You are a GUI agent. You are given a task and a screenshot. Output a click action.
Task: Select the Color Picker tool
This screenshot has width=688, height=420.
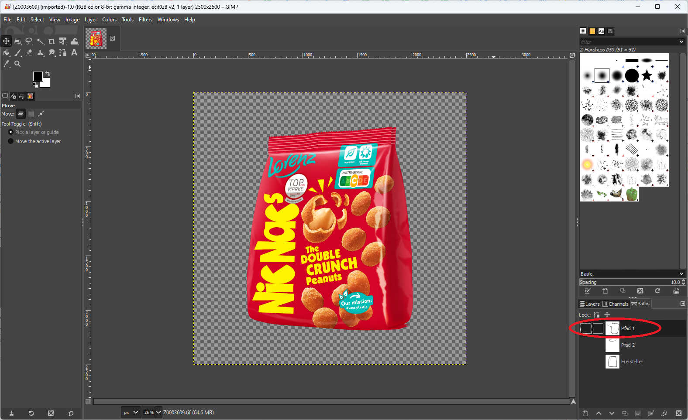[6, 64]
